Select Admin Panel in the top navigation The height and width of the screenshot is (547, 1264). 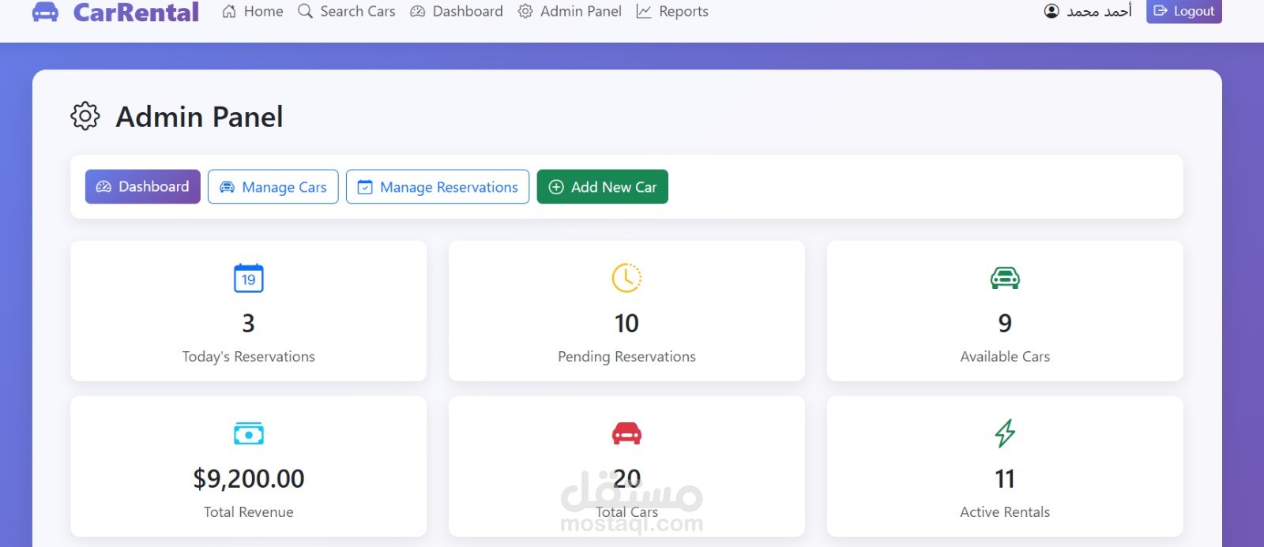(570, 11)
